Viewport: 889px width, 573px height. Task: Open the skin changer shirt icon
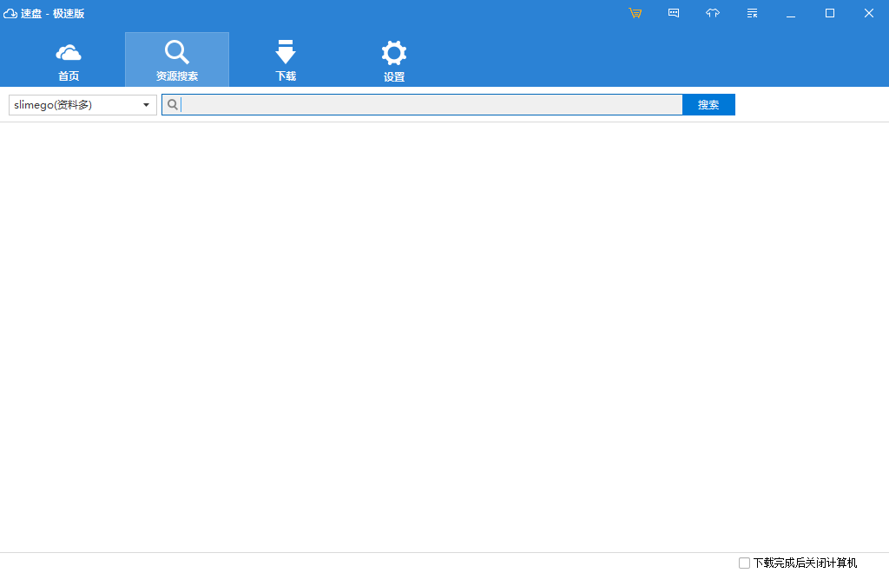click(713, 13)
